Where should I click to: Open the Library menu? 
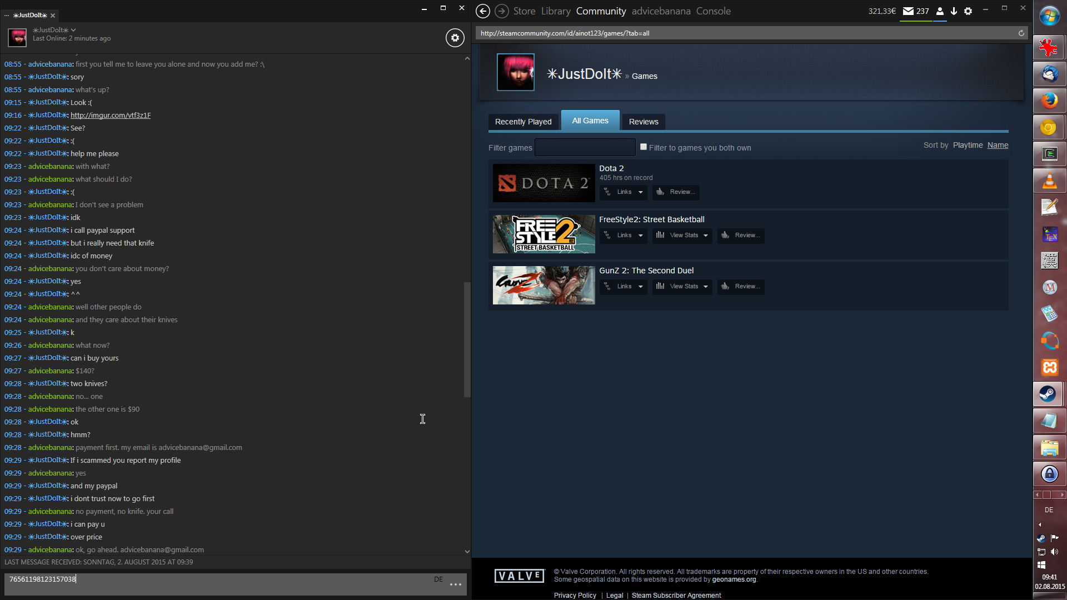(555, 11)
